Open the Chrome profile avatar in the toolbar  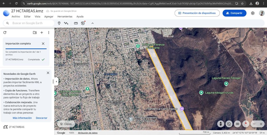click(257, 3)
